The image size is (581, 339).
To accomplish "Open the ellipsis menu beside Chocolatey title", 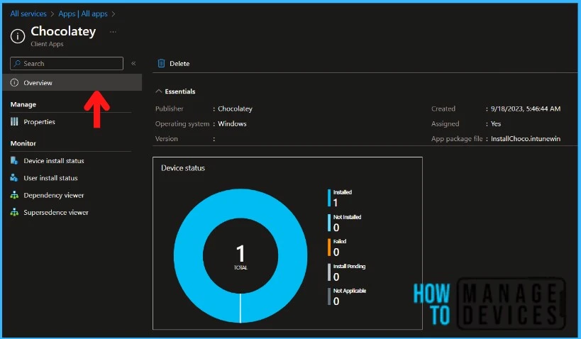I will pos(113,32).
